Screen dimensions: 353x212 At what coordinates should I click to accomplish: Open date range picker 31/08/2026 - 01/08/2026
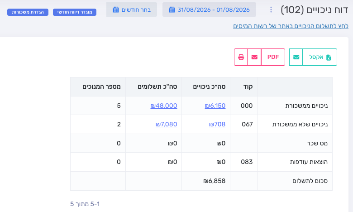pyautogui.click(x=209, y=10)
